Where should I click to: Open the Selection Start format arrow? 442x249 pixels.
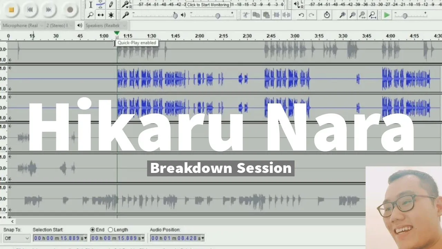pos(86,238)
